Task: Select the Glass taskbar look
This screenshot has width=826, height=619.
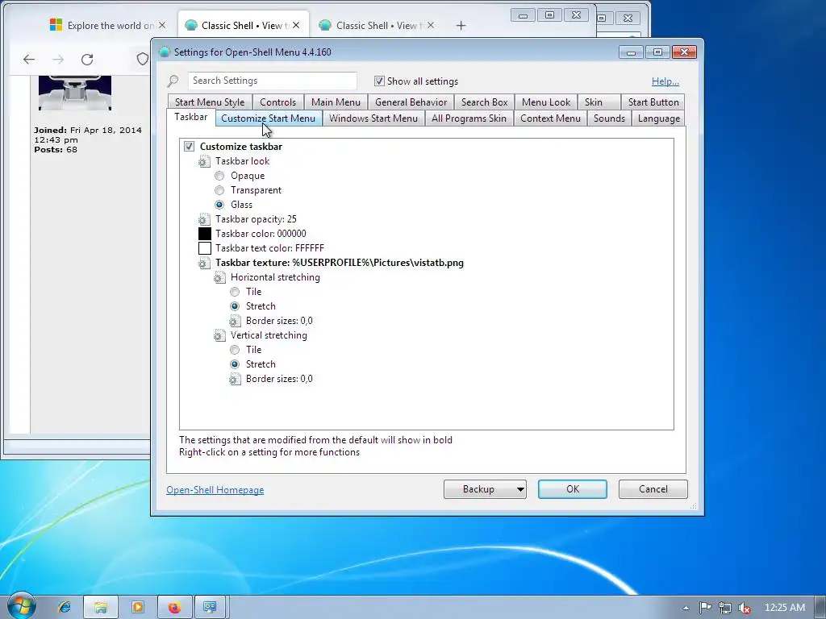Action: click(x=219, y=205)
